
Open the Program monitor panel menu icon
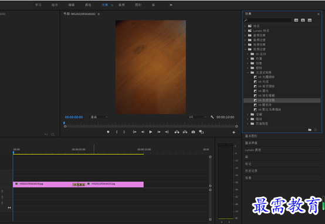[x=99, y=14]
